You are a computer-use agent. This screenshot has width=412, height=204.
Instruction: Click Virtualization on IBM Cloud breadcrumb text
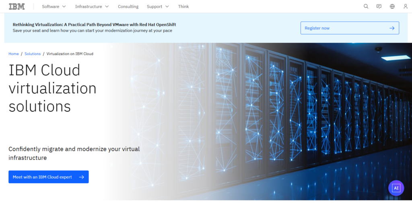point(70,54)
